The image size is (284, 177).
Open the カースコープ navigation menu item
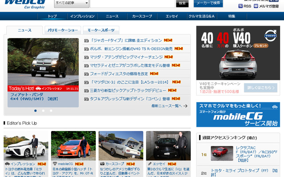tap(142, 16)
